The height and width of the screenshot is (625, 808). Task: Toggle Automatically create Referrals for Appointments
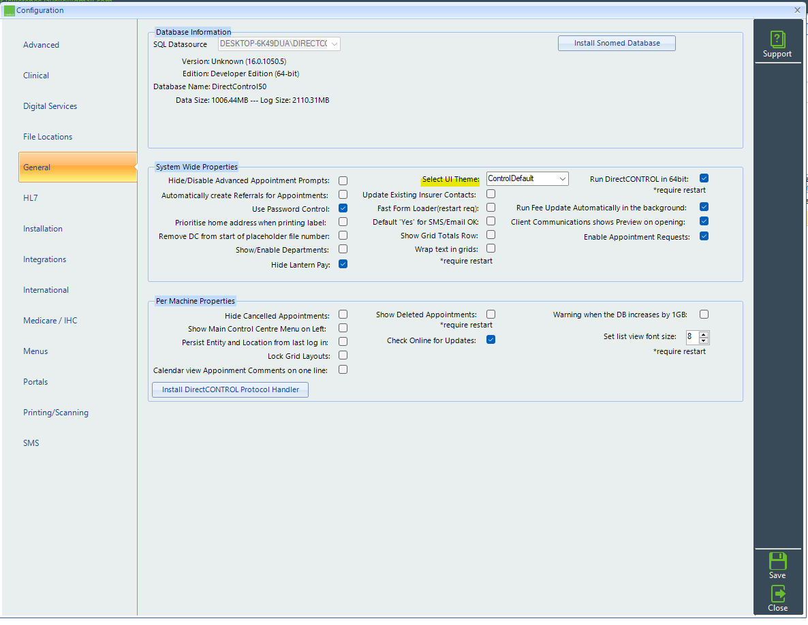click(x=343, y=195)
